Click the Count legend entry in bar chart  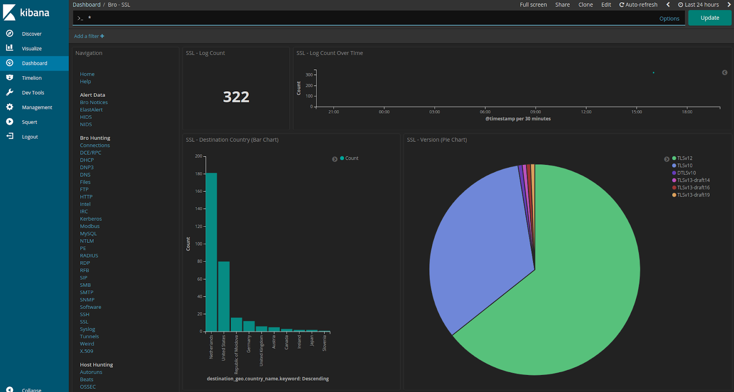349,158
